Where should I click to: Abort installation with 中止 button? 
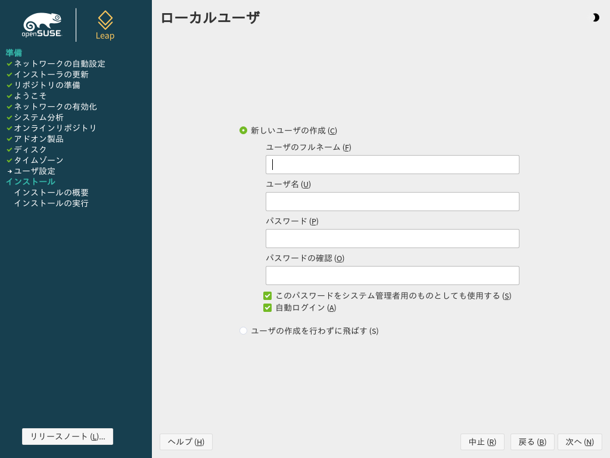(482, 442)
